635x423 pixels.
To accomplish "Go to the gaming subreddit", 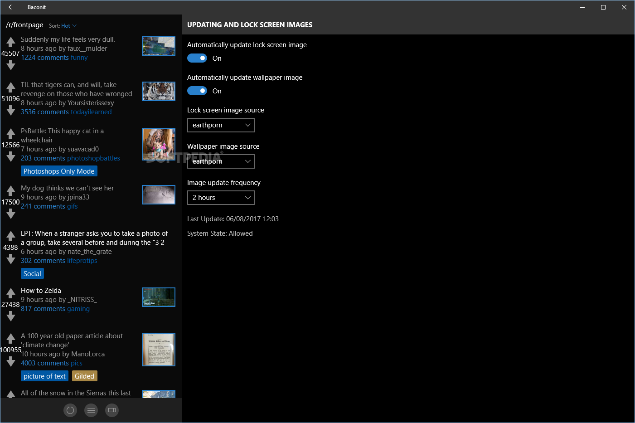I will 78,309.
